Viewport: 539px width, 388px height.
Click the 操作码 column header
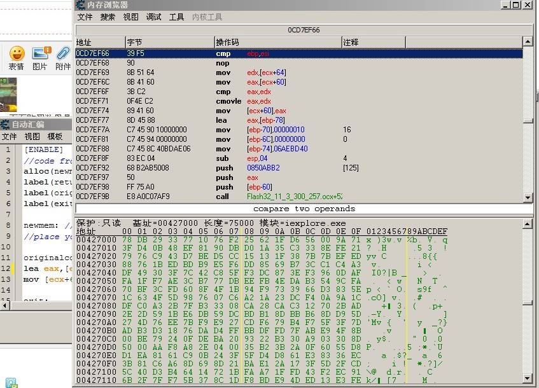(277, 43)
